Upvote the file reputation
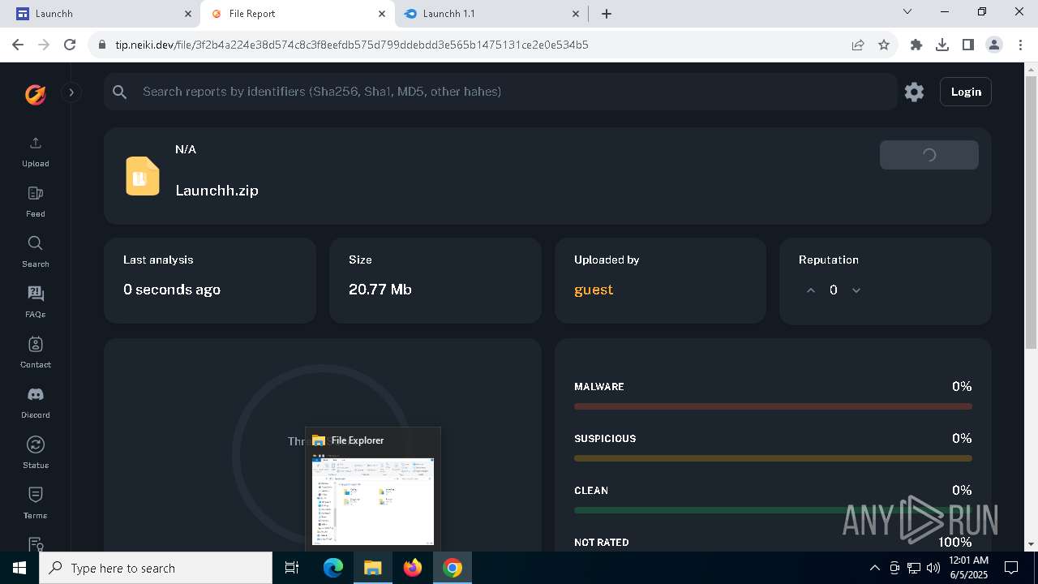1038x584 pixels. click(810, 290)
